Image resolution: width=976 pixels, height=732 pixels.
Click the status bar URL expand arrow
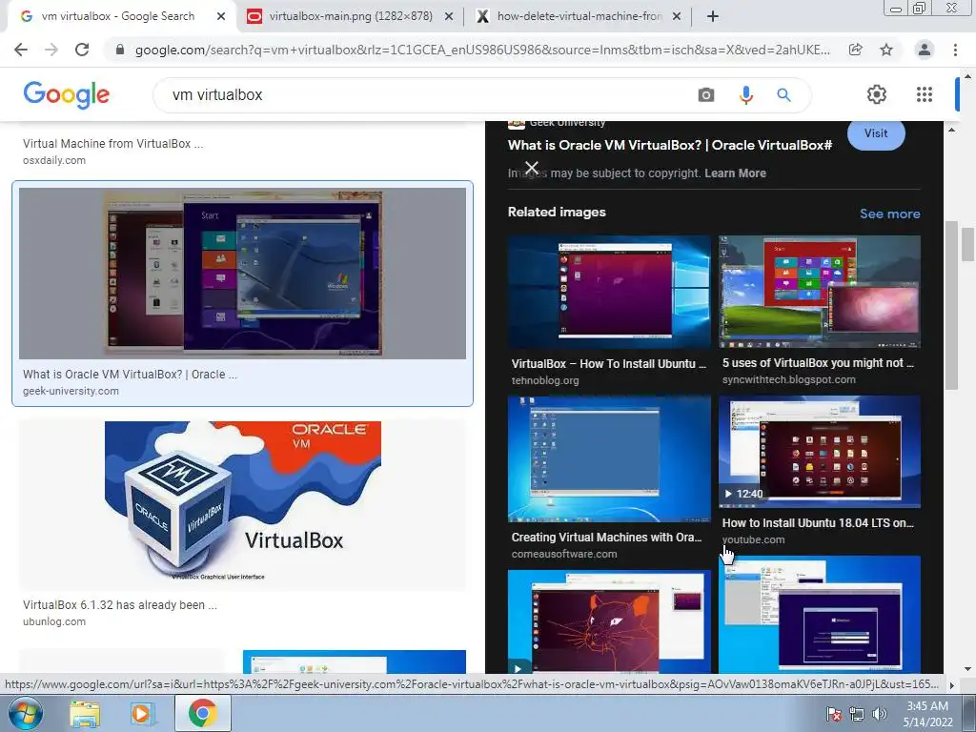coord(951,684)
